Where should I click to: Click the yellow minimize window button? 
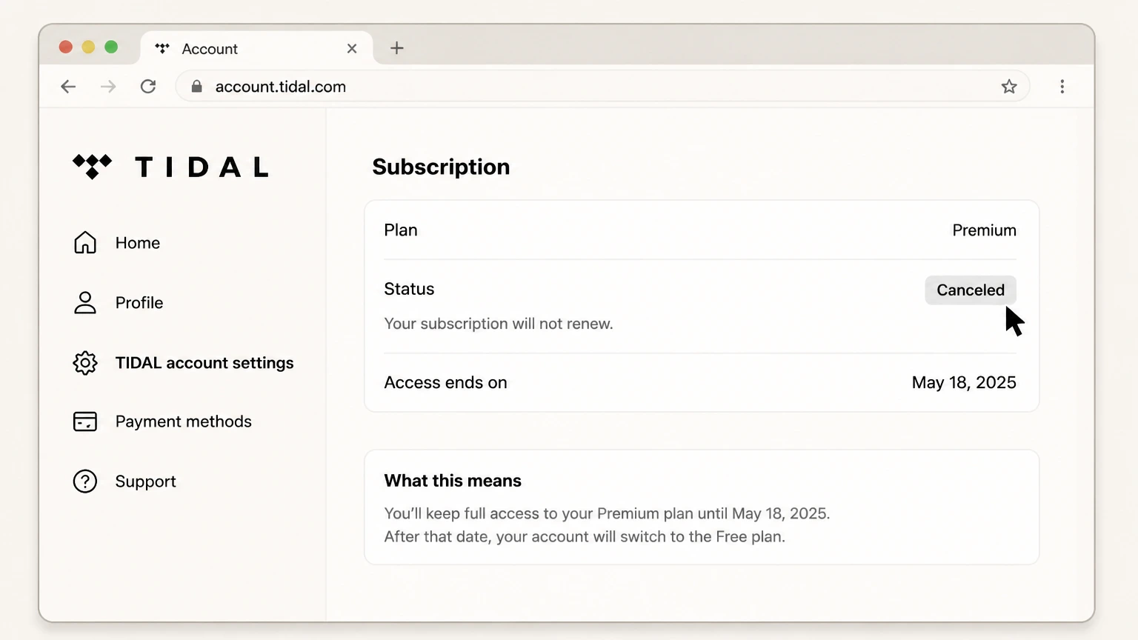click(88, 47)
